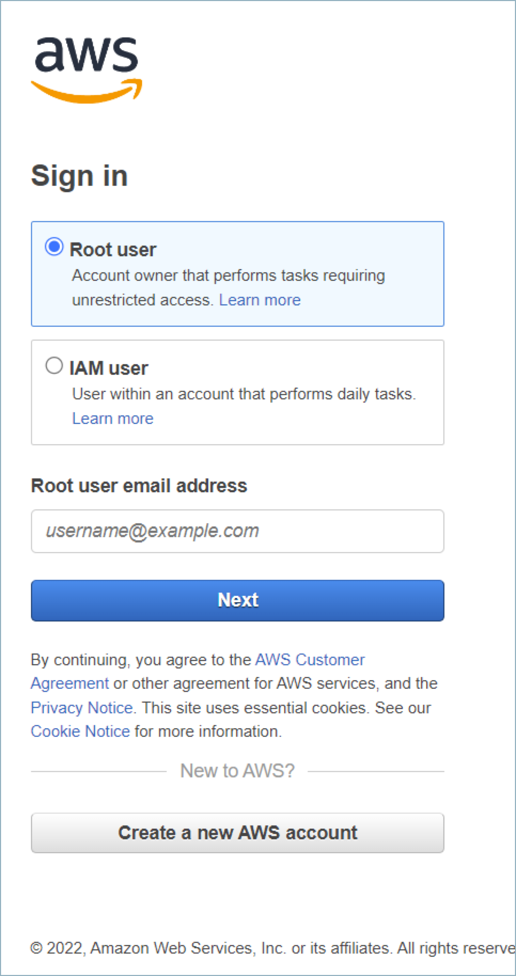Click the "Root user email address" field label

139,486
